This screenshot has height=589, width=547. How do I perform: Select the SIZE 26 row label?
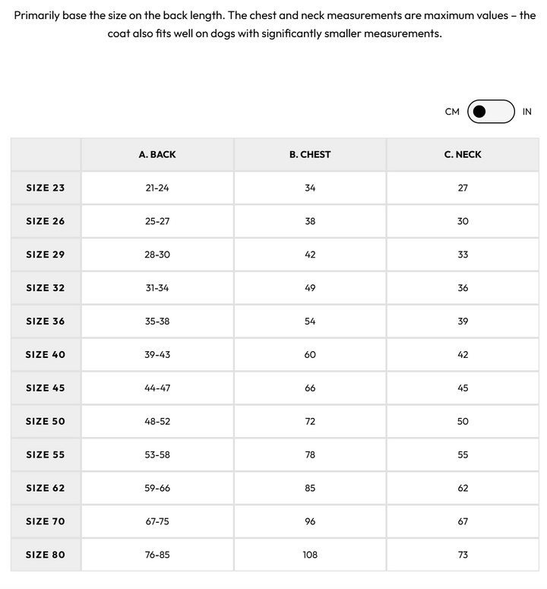click(x=46, y=221)
